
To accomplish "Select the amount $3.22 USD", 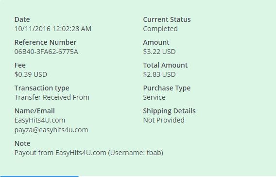I will click(x=159, y=52).
